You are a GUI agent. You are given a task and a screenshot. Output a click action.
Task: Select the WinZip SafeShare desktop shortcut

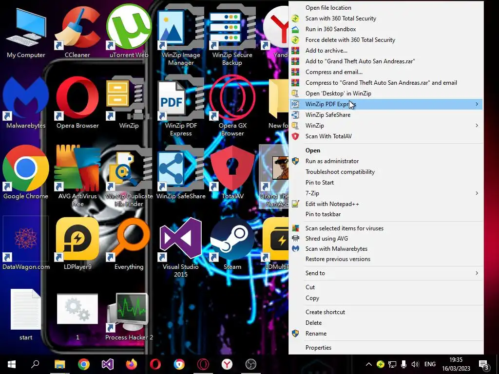click(180, 173)
